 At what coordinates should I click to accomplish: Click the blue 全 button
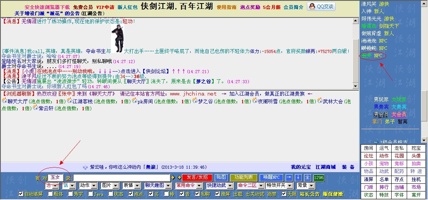307,177
